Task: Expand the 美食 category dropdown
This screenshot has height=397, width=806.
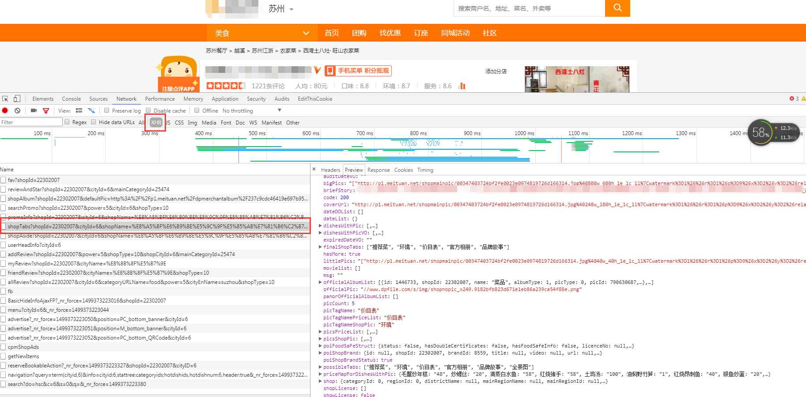Action: [262, 33]
